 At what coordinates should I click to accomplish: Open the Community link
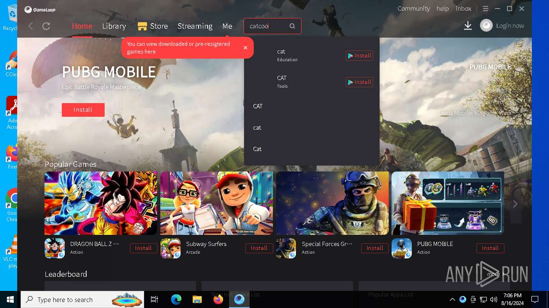tap(413, 9)
